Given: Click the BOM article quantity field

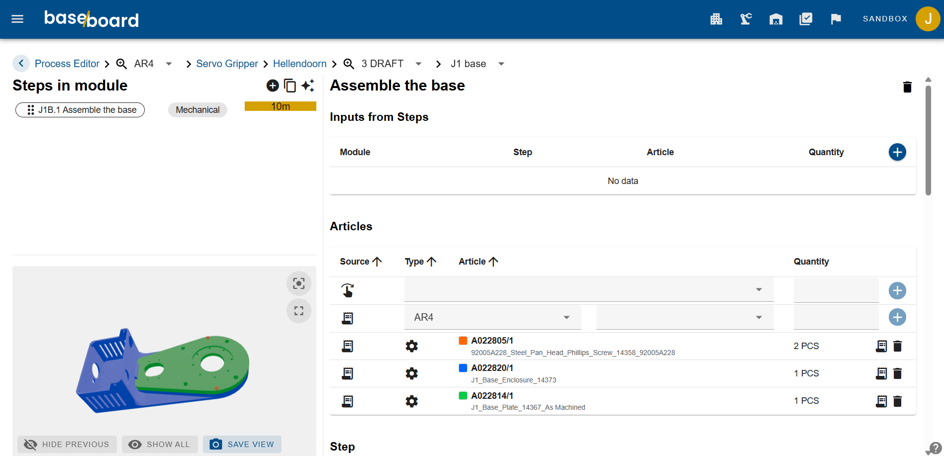Looking at the screenshot, I should point(836,317).
